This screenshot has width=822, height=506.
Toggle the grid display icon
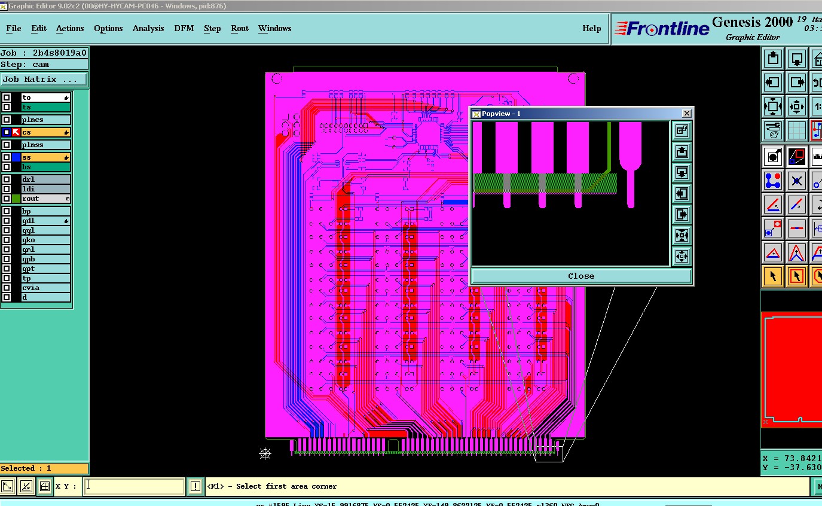pos(797,130)
